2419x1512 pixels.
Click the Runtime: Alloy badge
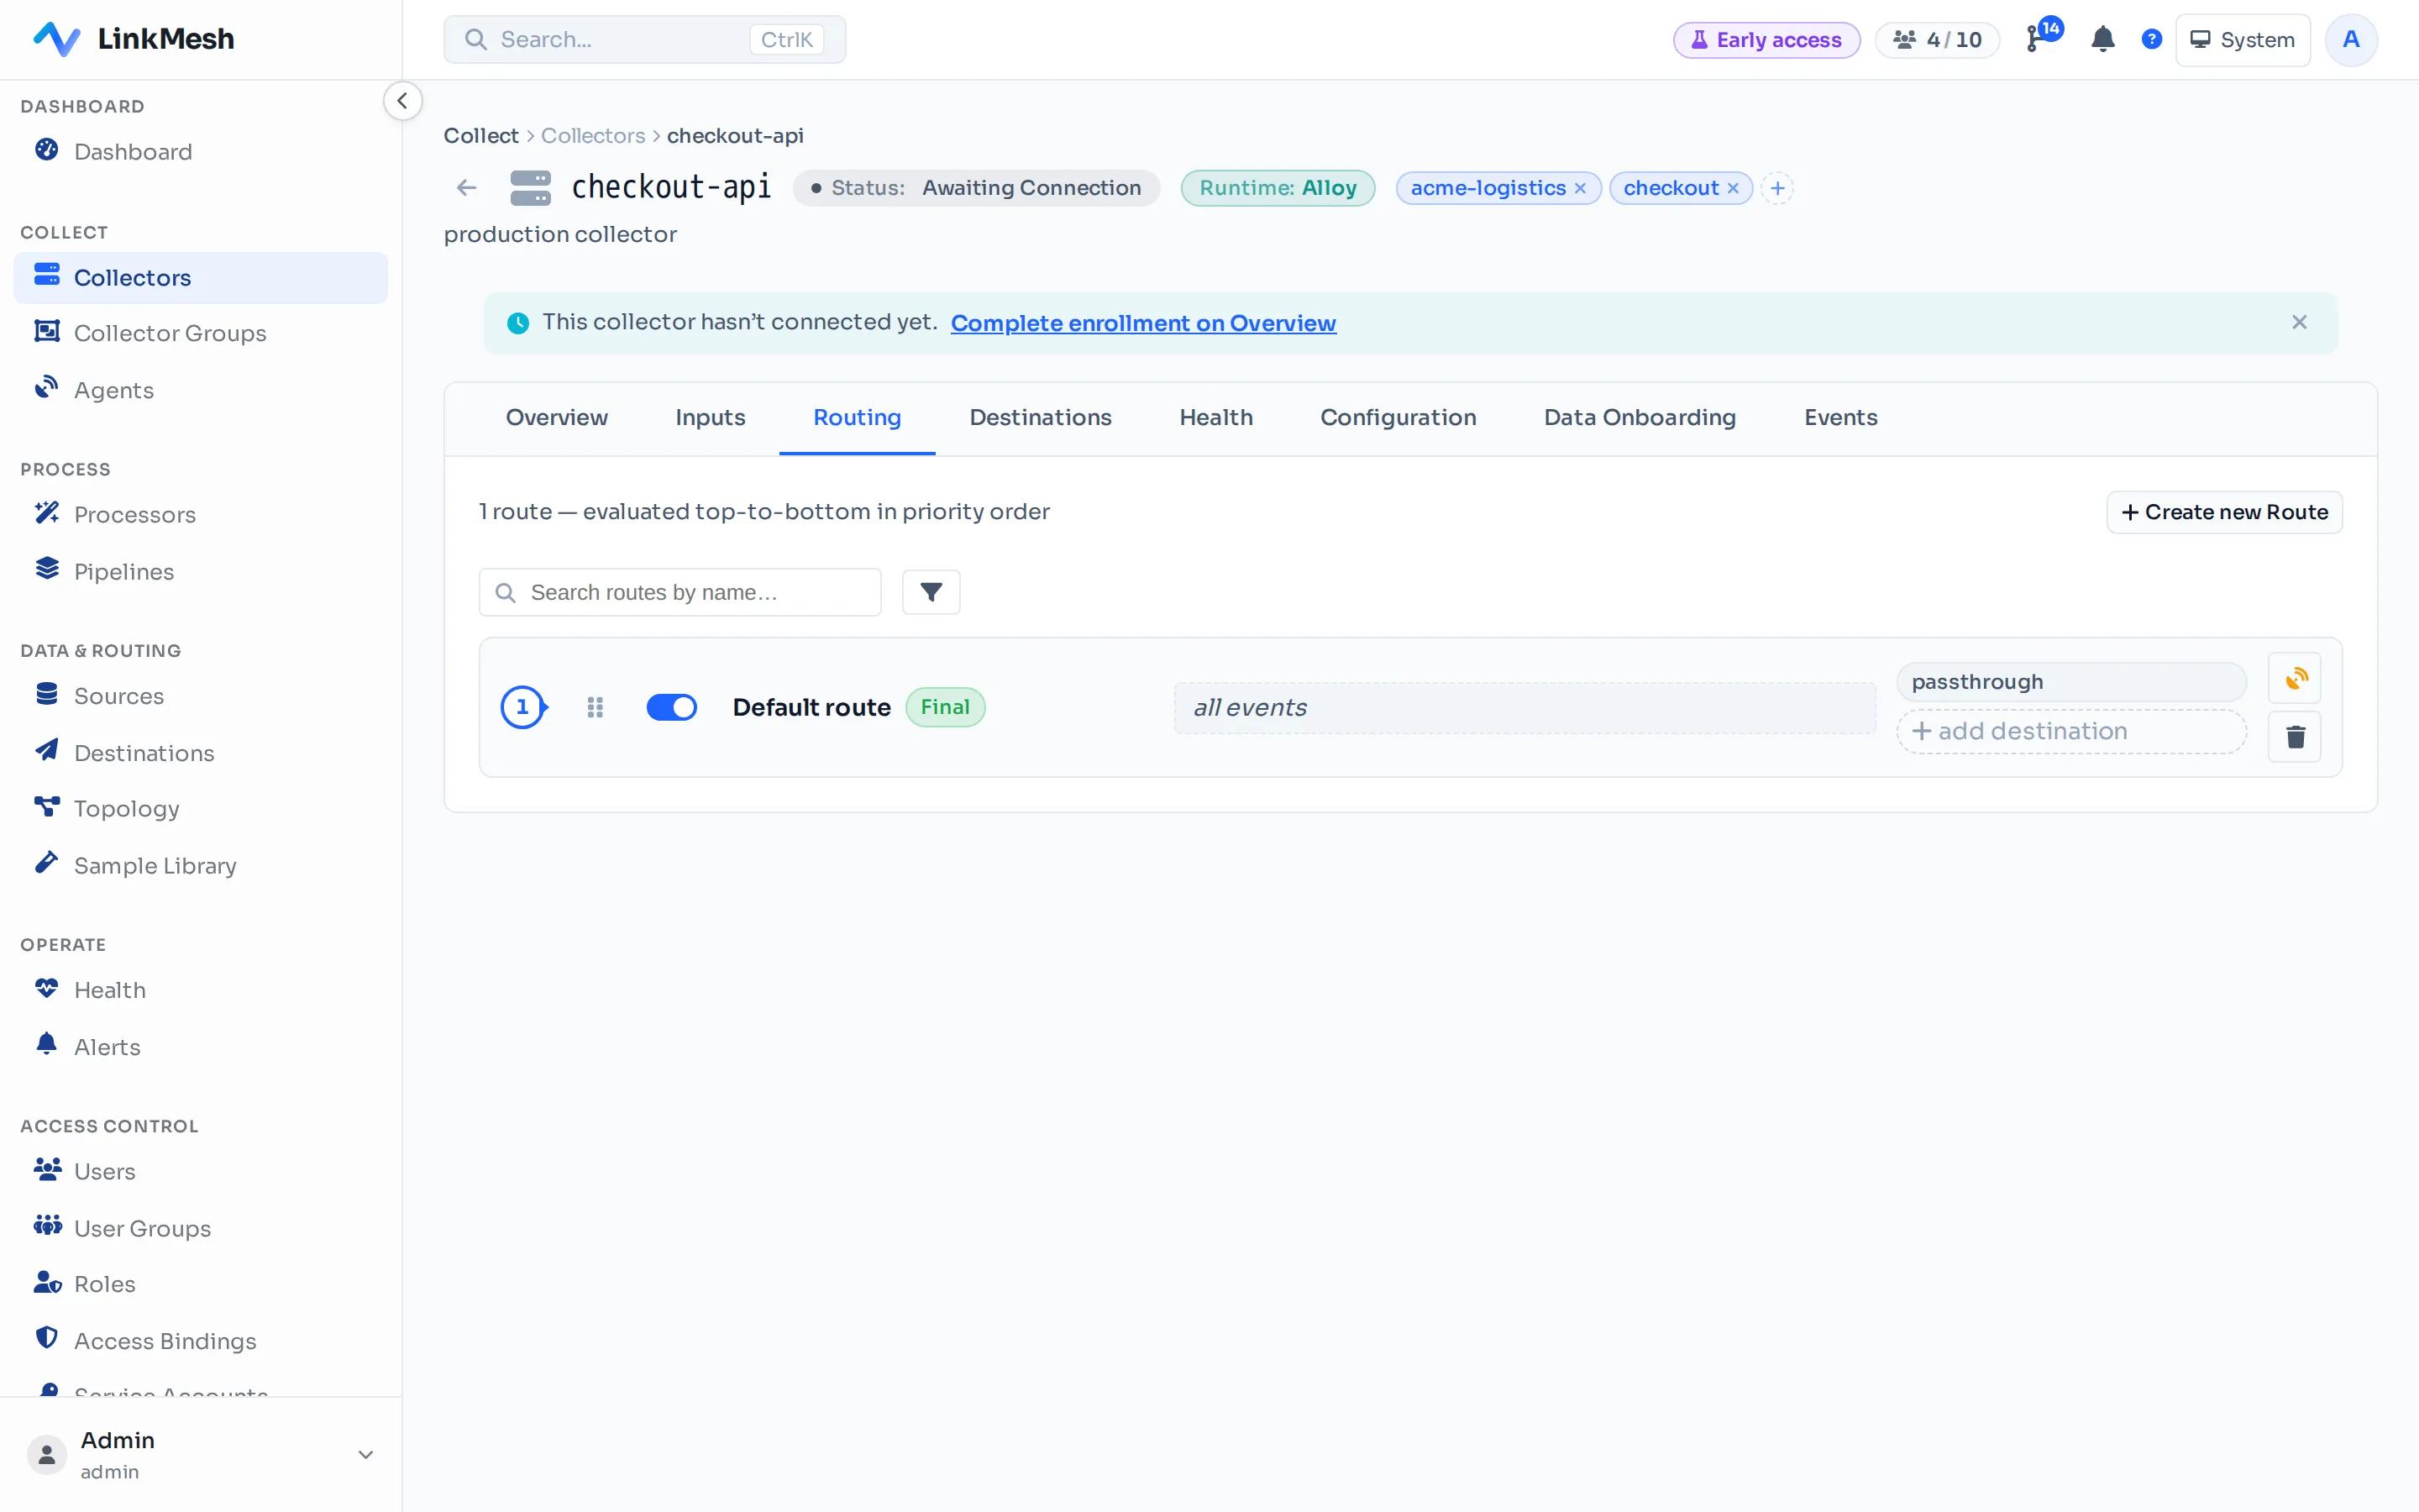coord(1278,188)
